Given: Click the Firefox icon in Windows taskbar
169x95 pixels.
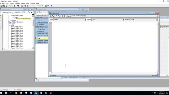Looking at the screenshot, I should 46,93.
